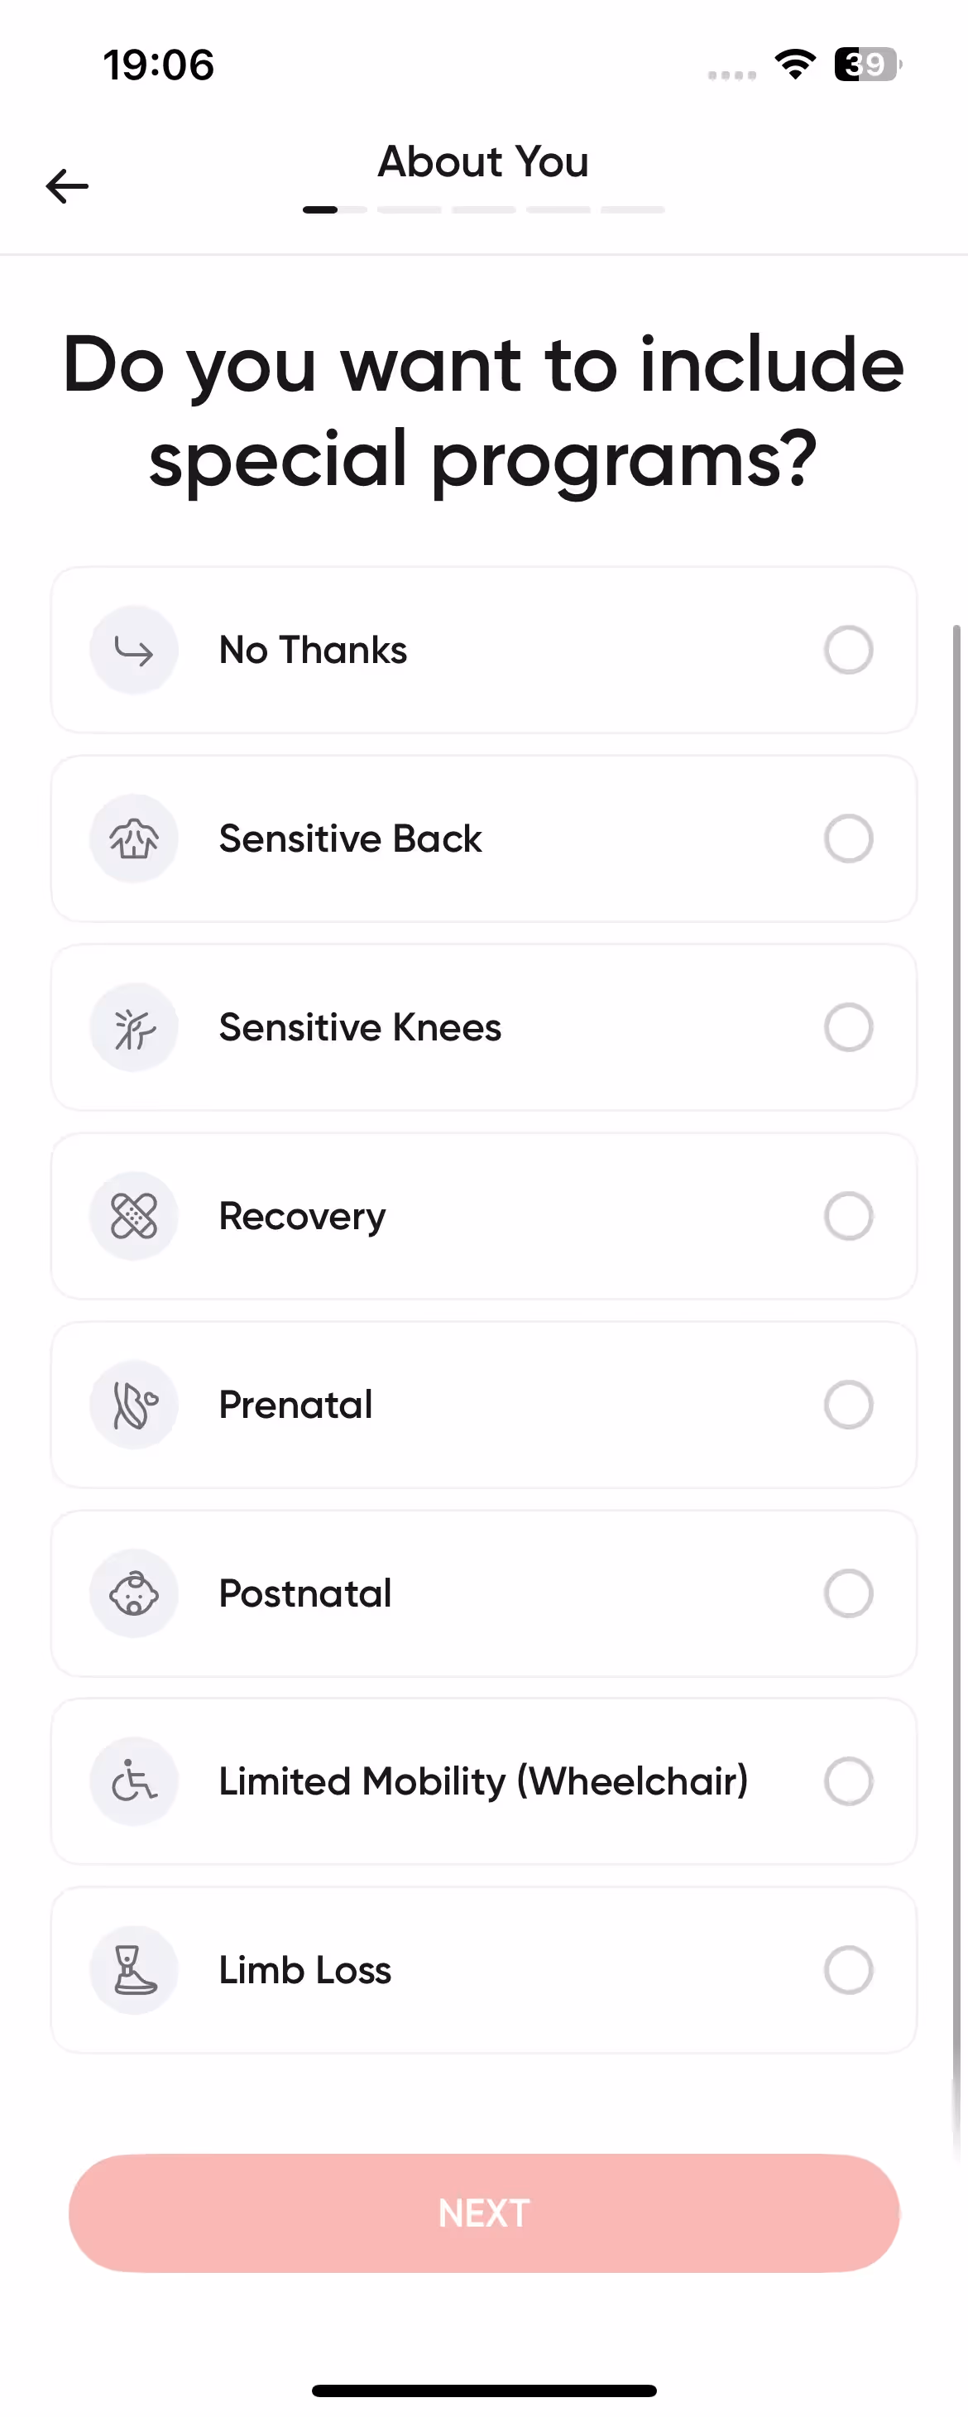Tap the back arrow icon

tap(66, 185)
